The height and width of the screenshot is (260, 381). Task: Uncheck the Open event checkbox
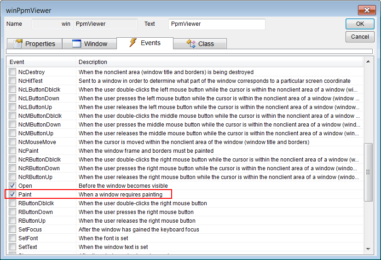12,185
